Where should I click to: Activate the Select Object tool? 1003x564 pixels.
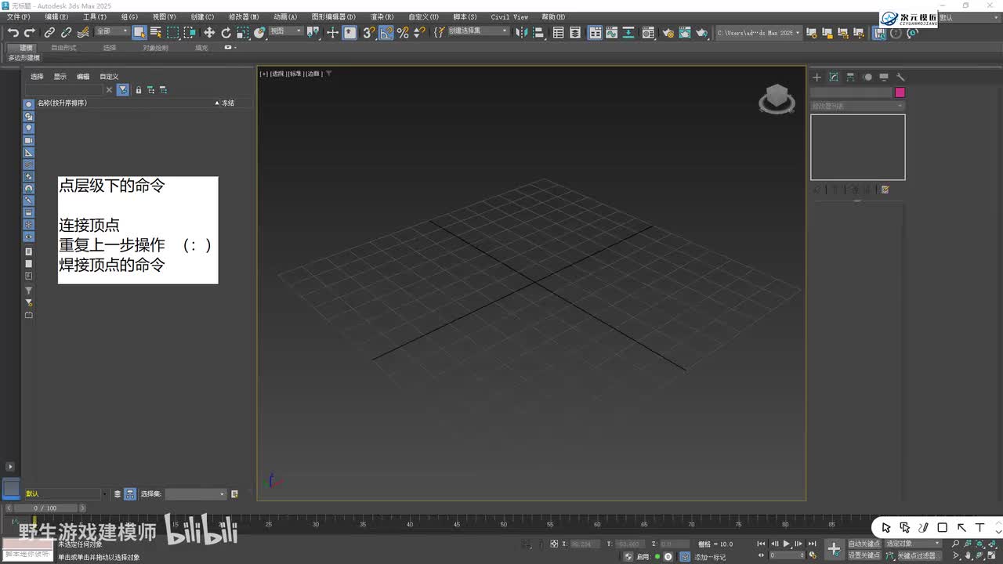(x=139, y=32)
